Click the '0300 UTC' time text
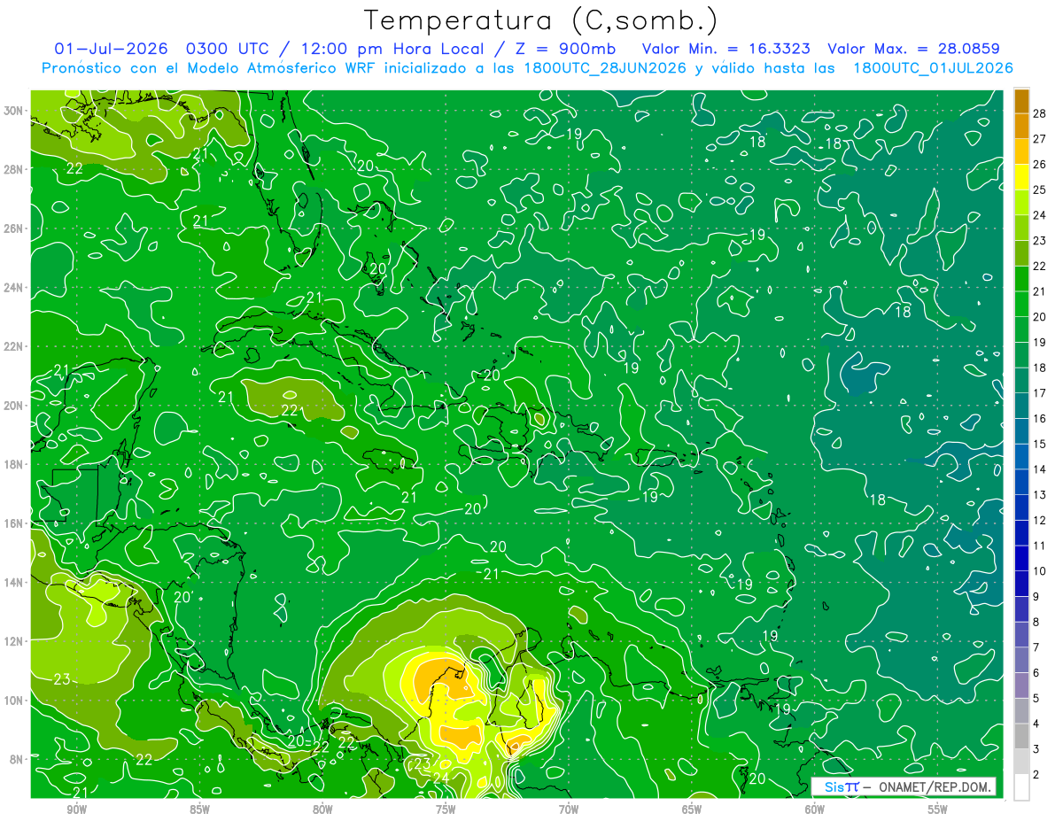Screen dimensions: 1063x821 tap(228, 49)
